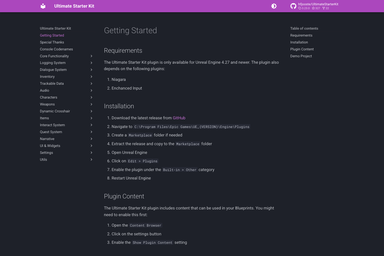The width and height of the screenshot is (384, 256).
Task: Click the Inventory sidebar label
Action: point(47,77)
